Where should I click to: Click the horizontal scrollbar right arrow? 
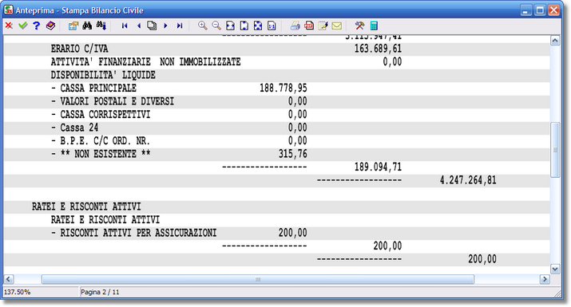coord(545,279)
